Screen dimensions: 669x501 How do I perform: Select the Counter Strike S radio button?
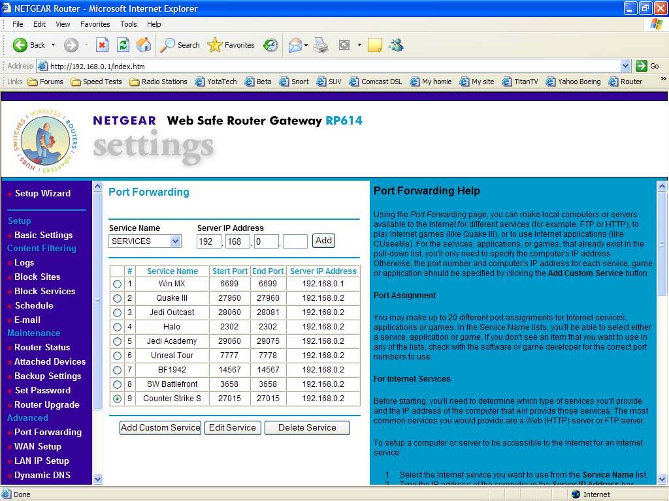pyautogui.click(x=117, y=399)
